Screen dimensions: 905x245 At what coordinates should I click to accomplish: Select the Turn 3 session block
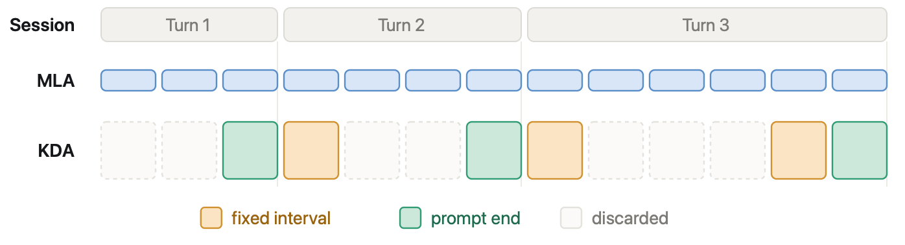707,25
